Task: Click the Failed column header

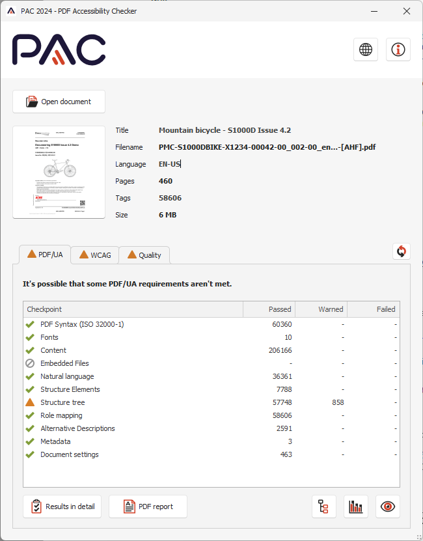Action: (x=373, y=309)
